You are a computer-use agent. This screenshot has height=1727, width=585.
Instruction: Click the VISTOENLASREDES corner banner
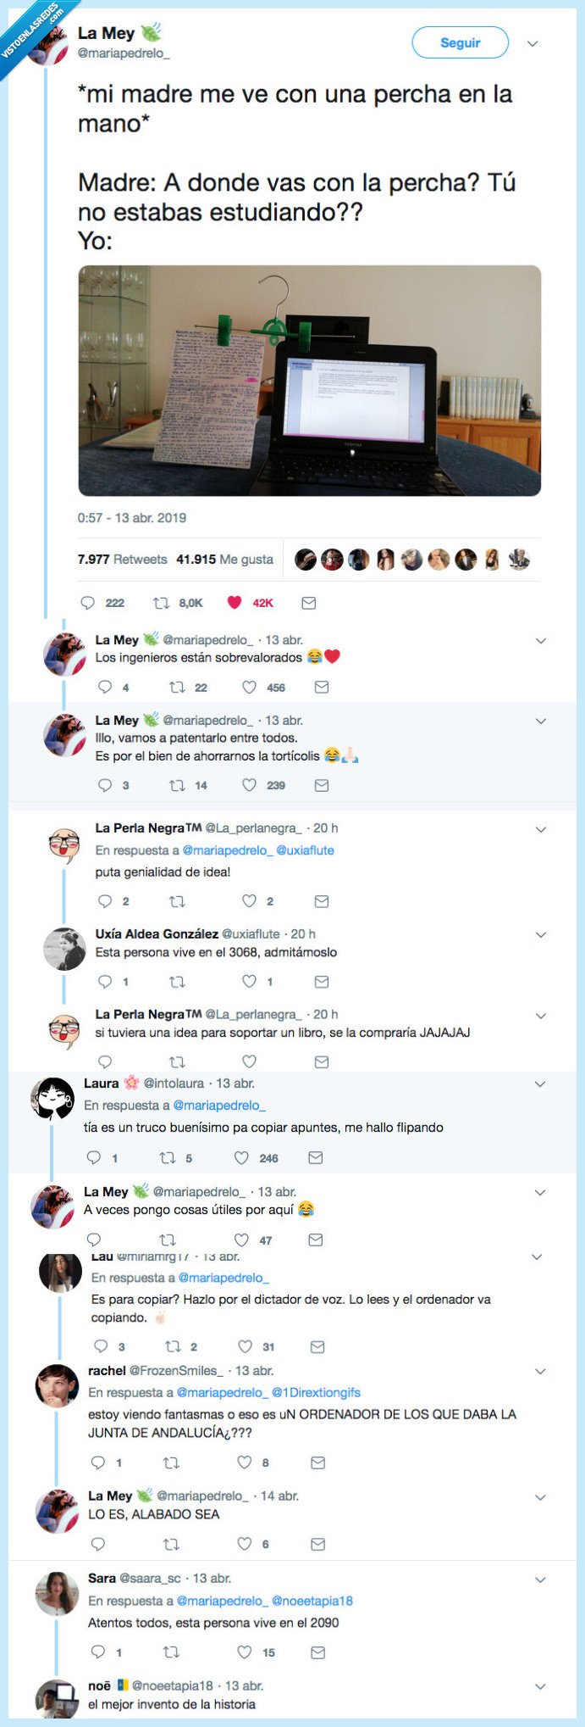coord(28,28)
